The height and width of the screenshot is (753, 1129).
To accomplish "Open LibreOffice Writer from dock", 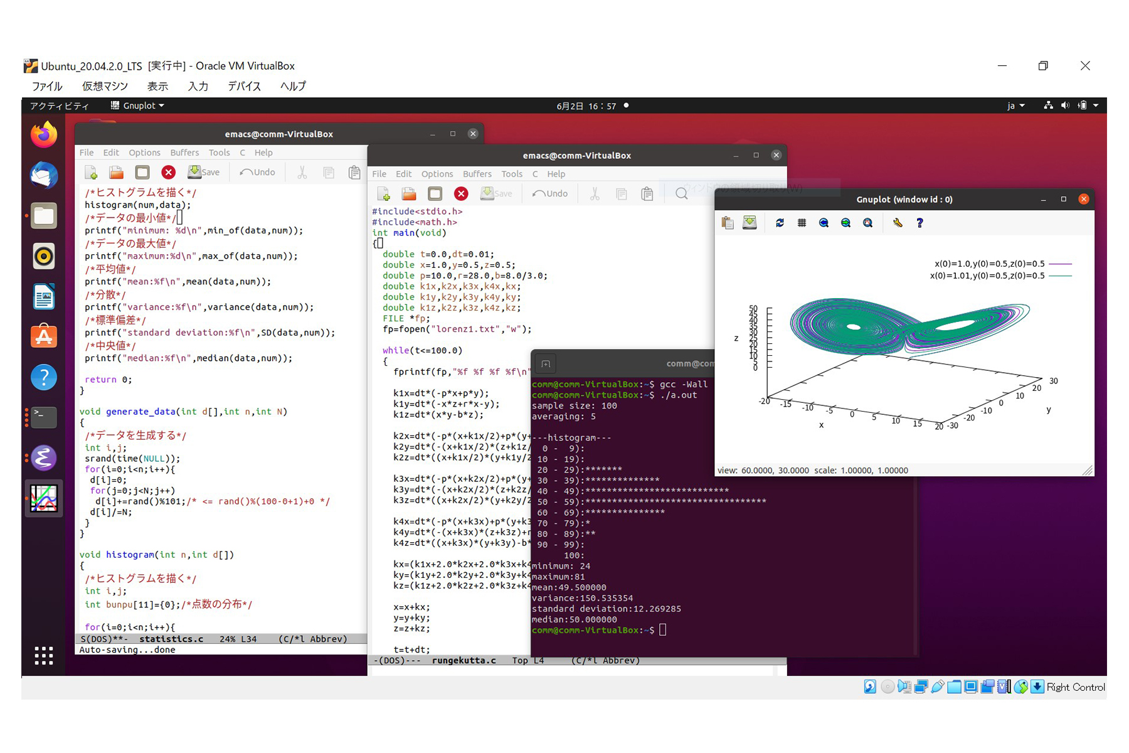I will 44,296.
